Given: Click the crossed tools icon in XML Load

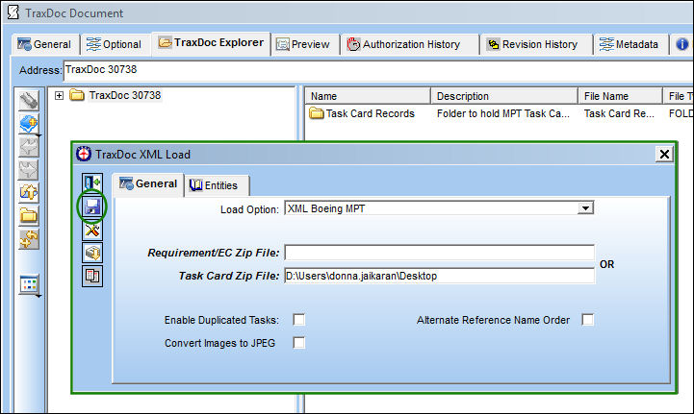Looking at the screenshot, I should coord(92,231).
